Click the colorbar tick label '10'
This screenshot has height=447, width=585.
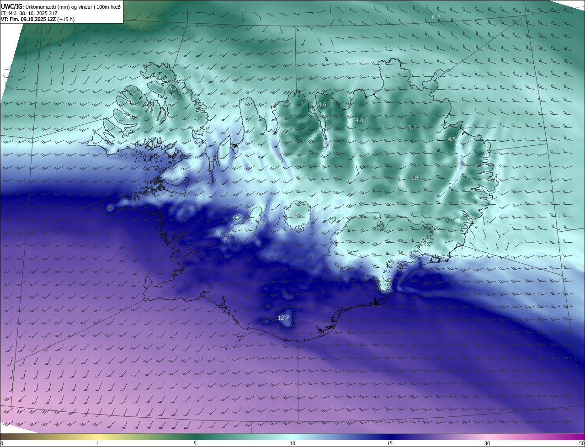pyautogui.click(x=292, y=443)
